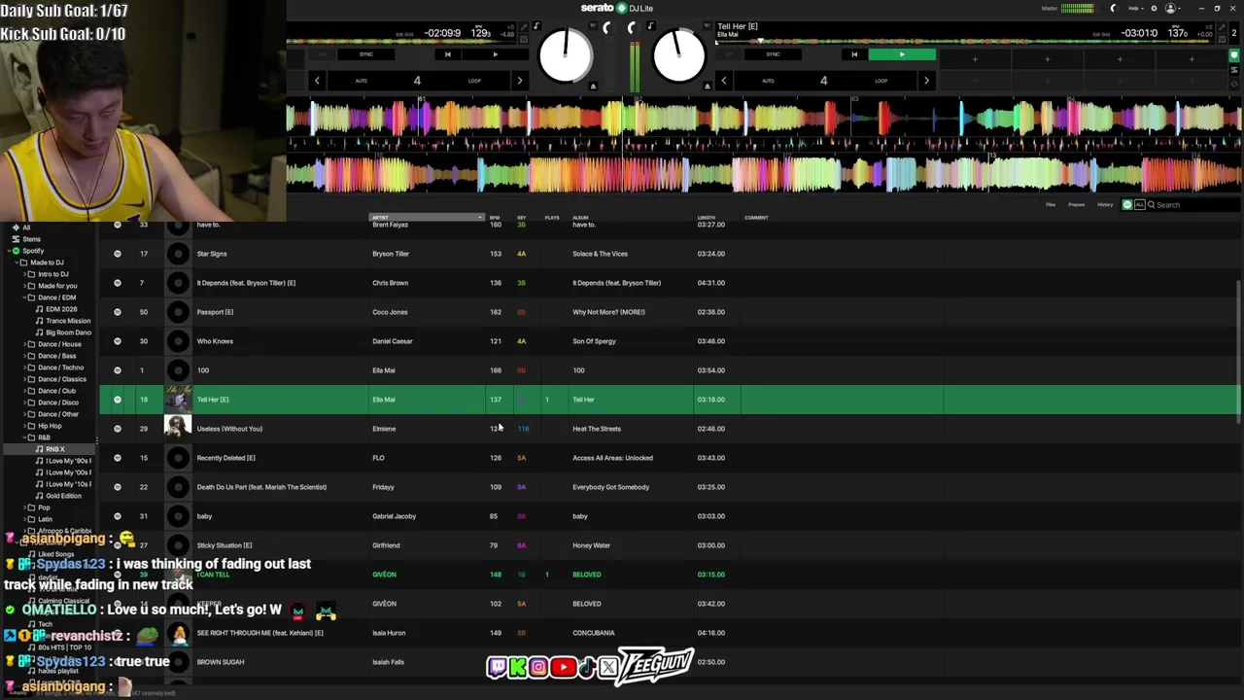Click Useless (Without You) album art
This screenshot has width=1244, height=700.
(178, 429)
